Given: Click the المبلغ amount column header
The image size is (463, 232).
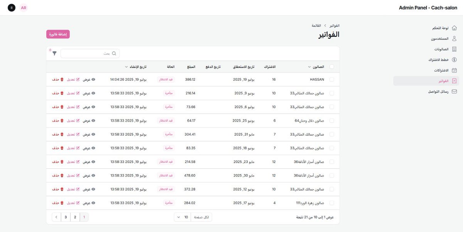Looking at the screenshot, I should point(191,67).
